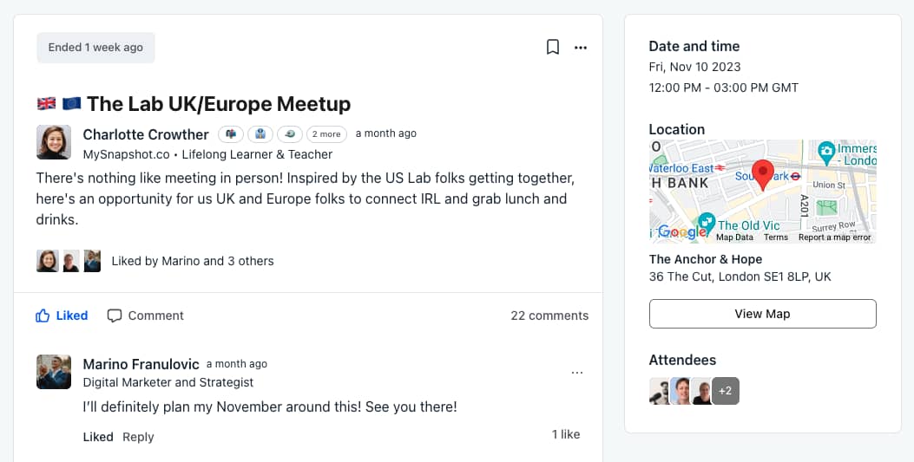The height and width of the screenshot is (462, 914).
Task: Reply to Marino Franulovic's comment
Action: 138,437
